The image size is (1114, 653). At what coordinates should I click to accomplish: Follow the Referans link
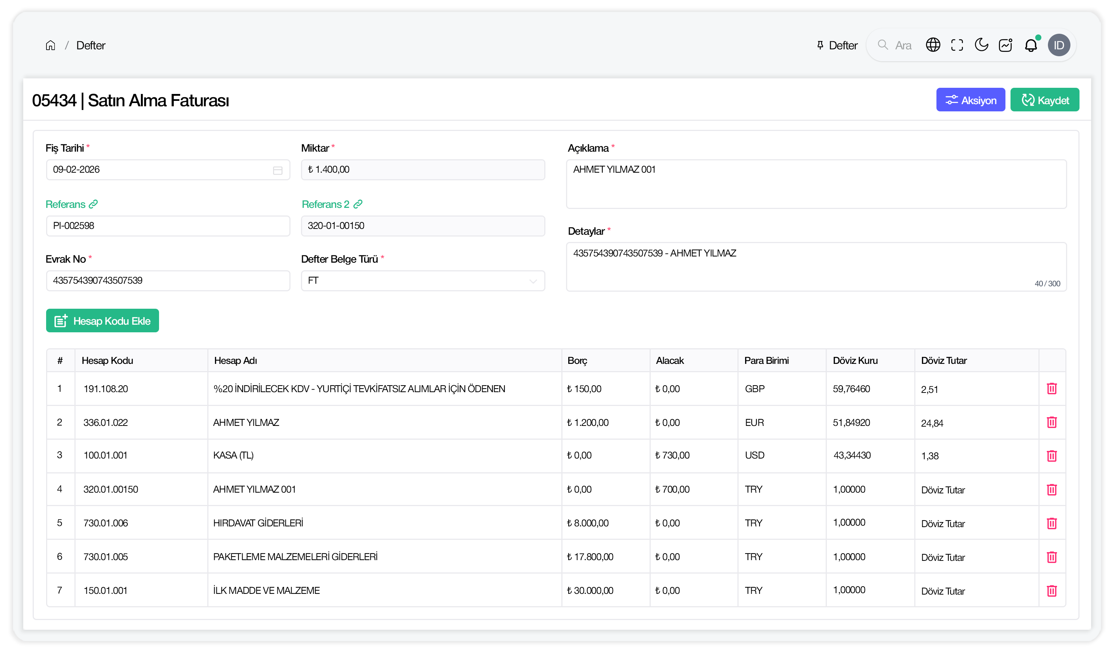[x=71, y=204]
